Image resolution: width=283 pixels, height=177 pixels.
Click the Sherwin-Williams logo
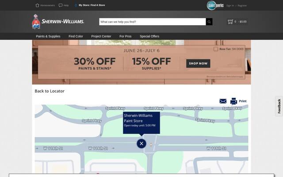(58, 22)
